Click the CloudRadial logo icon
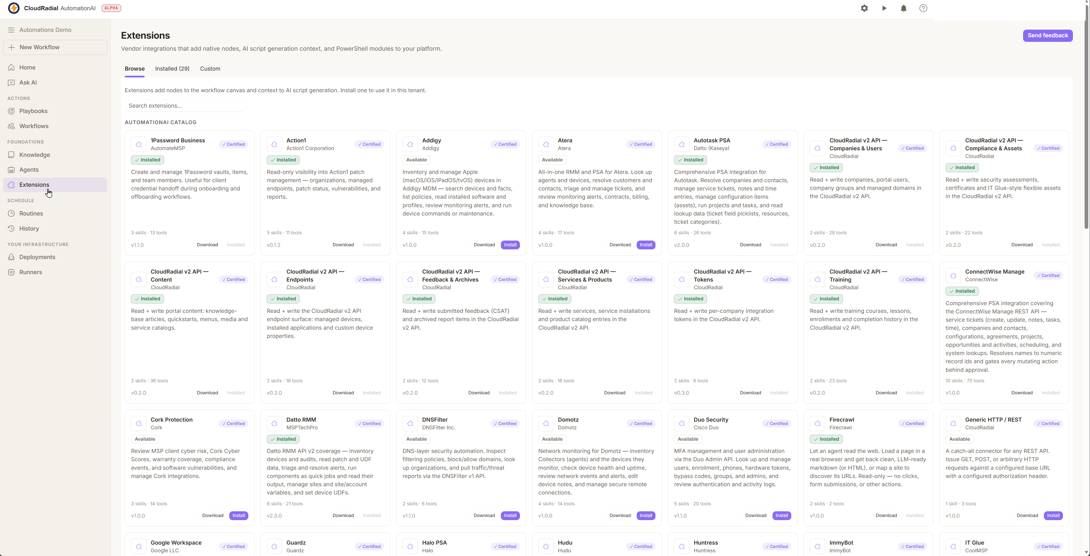Viewport: 1090px width, 556px height. [14, 8]
